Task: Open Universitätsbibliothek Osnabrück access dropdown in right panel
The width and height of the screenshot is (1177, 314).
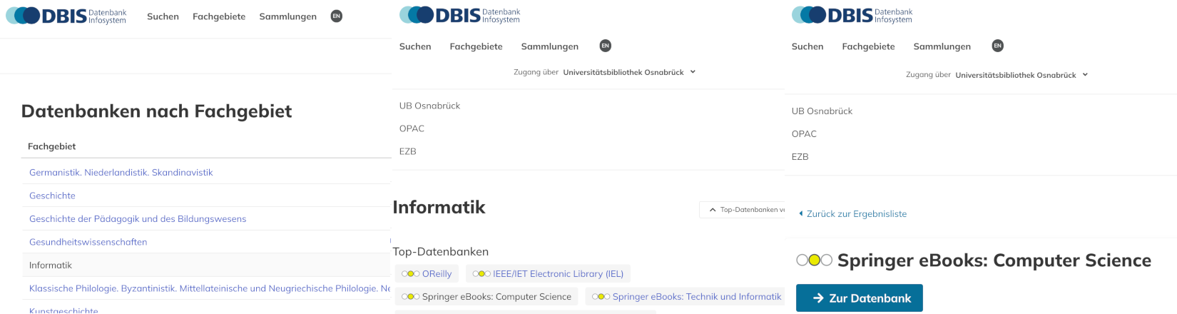Action: click(1085, 75)
